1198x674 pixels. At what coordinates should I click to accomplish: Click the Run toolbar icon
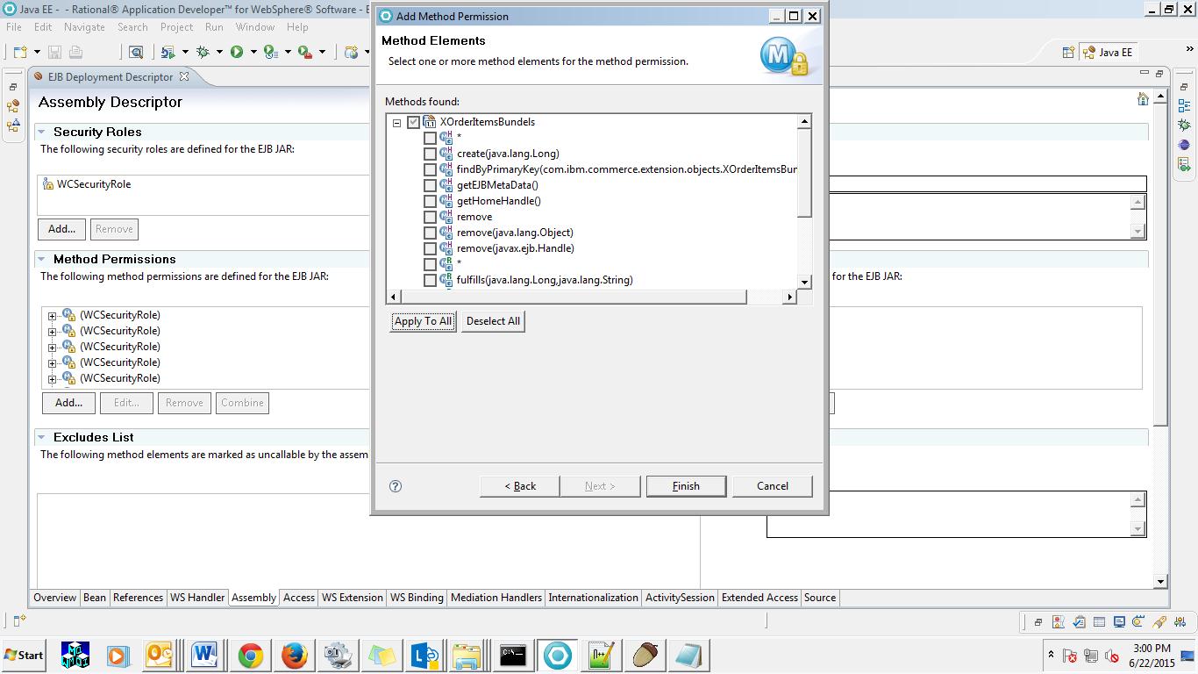coord(236,52)
